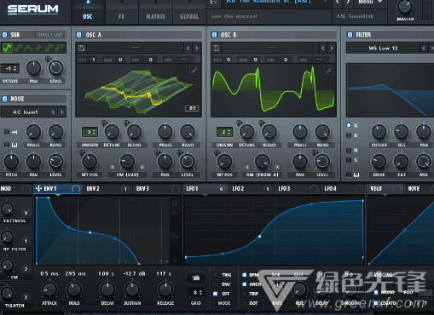Select previous noise sample arrow

(53, 112)
